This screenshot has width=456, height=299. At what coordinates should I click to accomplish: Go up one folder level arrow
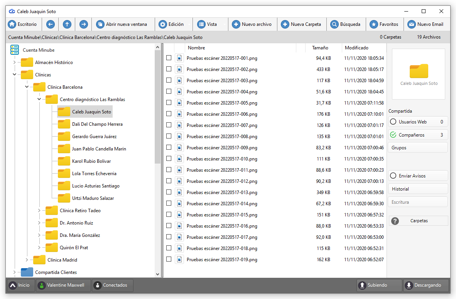pos(67,24)
